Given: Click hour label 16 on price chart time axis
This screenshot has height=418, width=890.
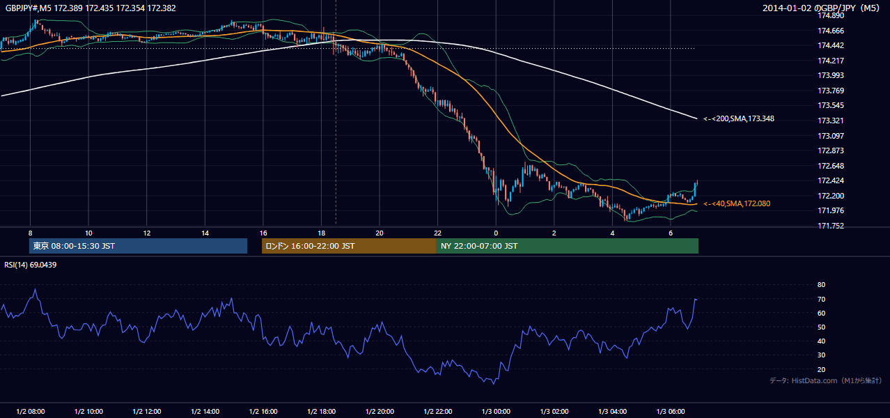Looking at the screenshot, I should (263, 233).
